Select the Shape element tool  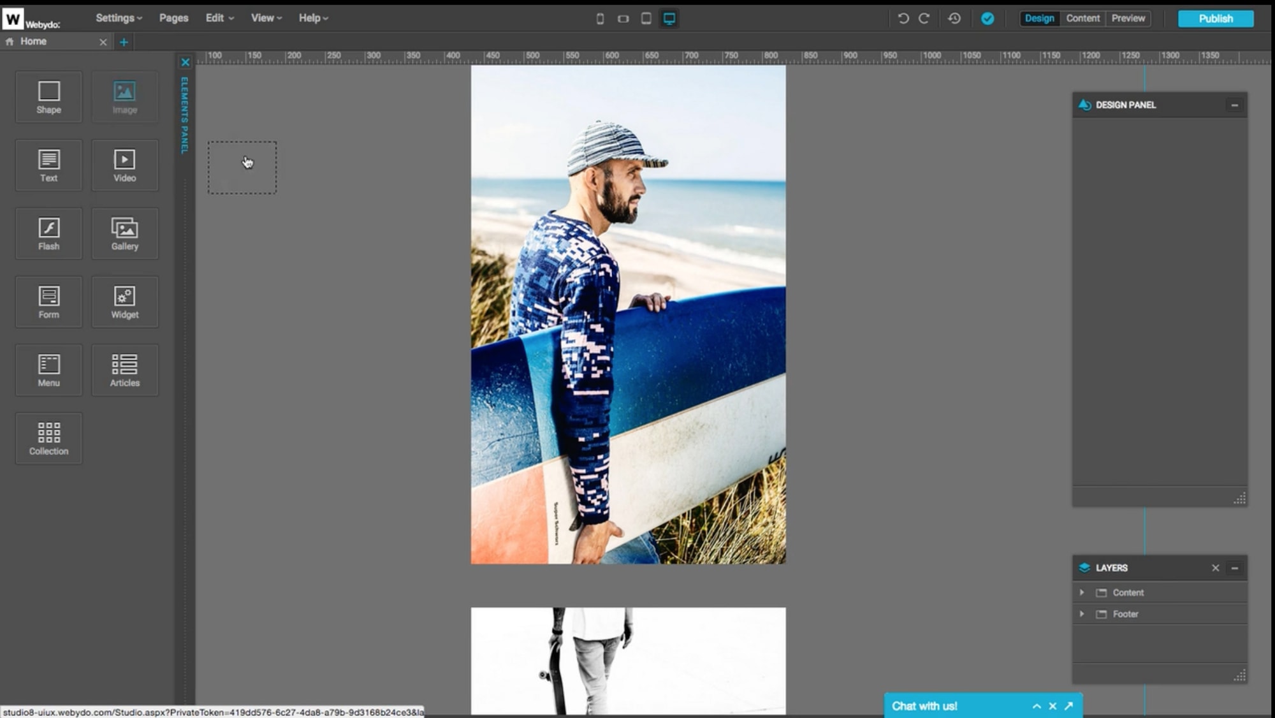click(48, 97)
